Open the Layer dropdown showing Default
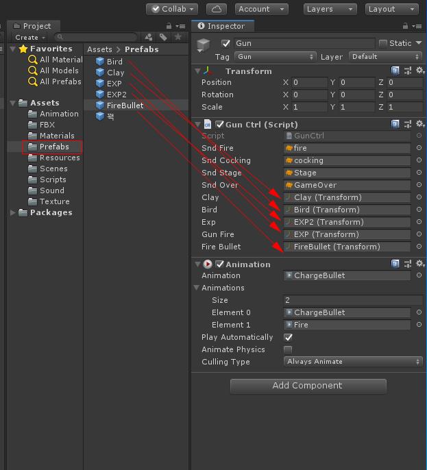 [386, 57]
